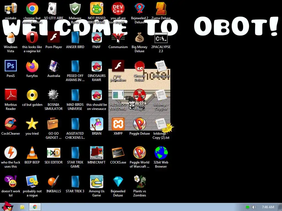Select the DEV C++ 'you all are' icon

click(x=118, y=9)
